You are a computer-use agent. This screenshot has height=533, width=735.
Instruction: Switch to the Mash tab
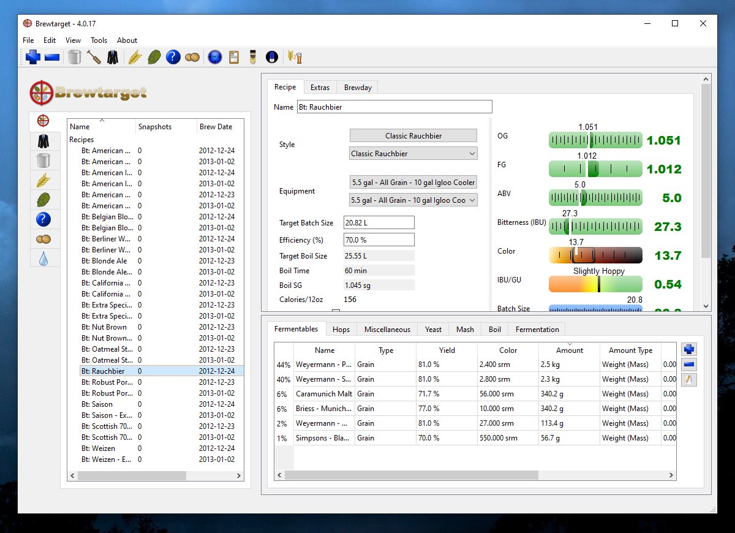pos(465,330)
